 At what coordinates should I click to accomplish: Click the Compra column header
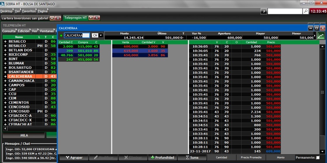pyautogui.click(x=83, y=42)
